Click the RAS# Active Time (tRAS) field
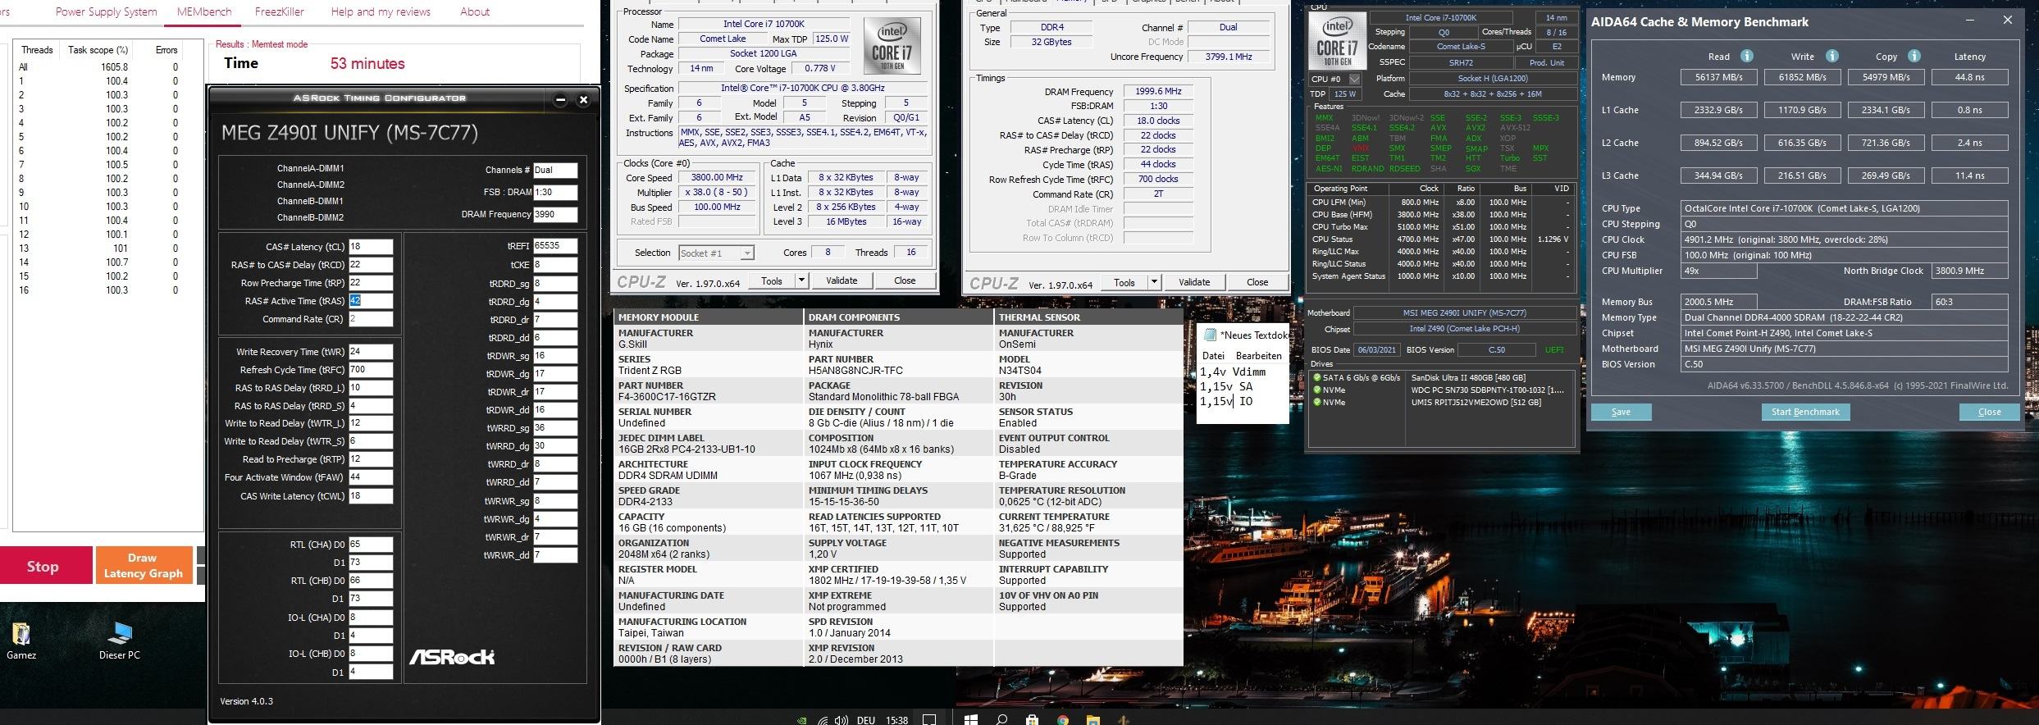This screenshot has height=725, width=2039. (371, 301)
